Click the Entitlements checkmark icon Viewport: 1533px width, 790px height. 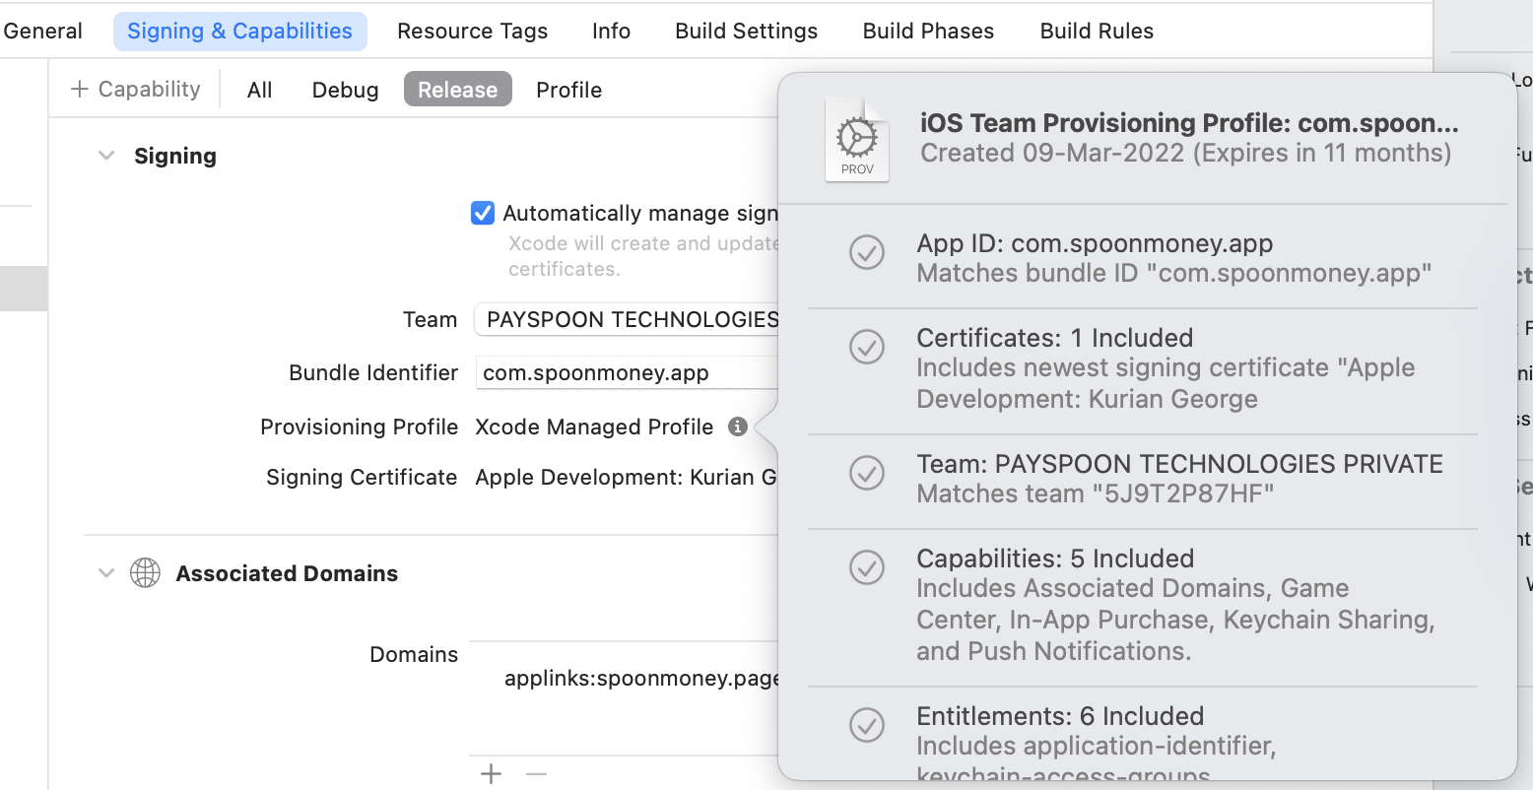click(x=867, y=725)
